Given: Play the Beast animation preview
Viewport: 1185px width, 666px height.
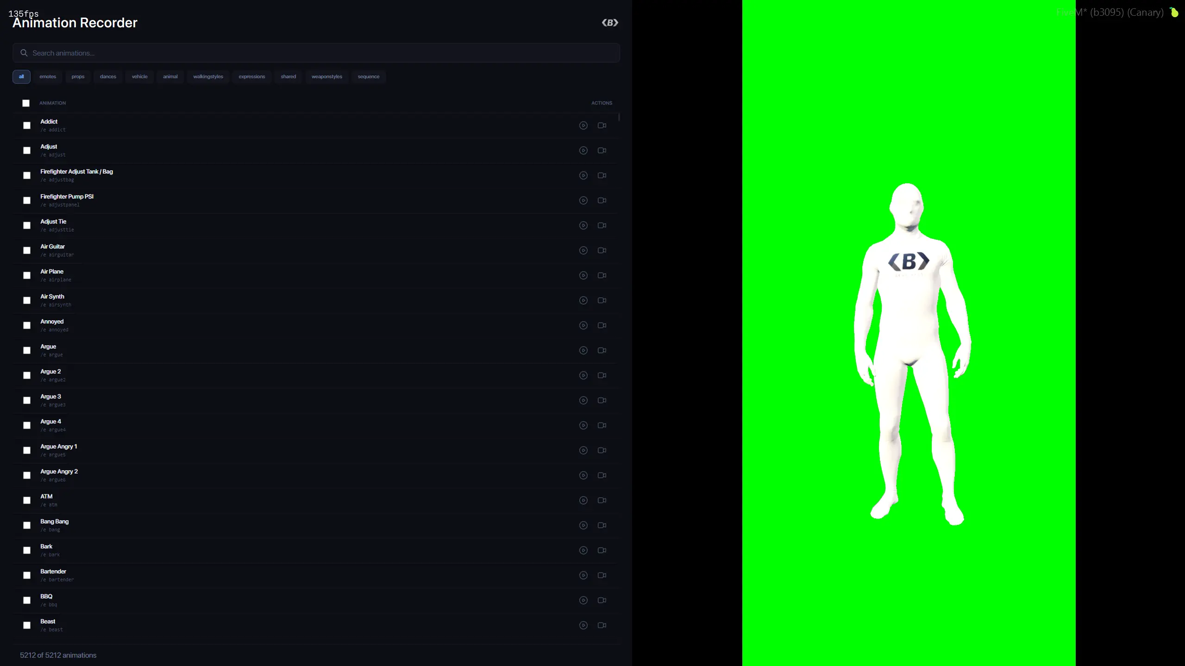Looking at the screenshot, I should click(x=583, y=625).
